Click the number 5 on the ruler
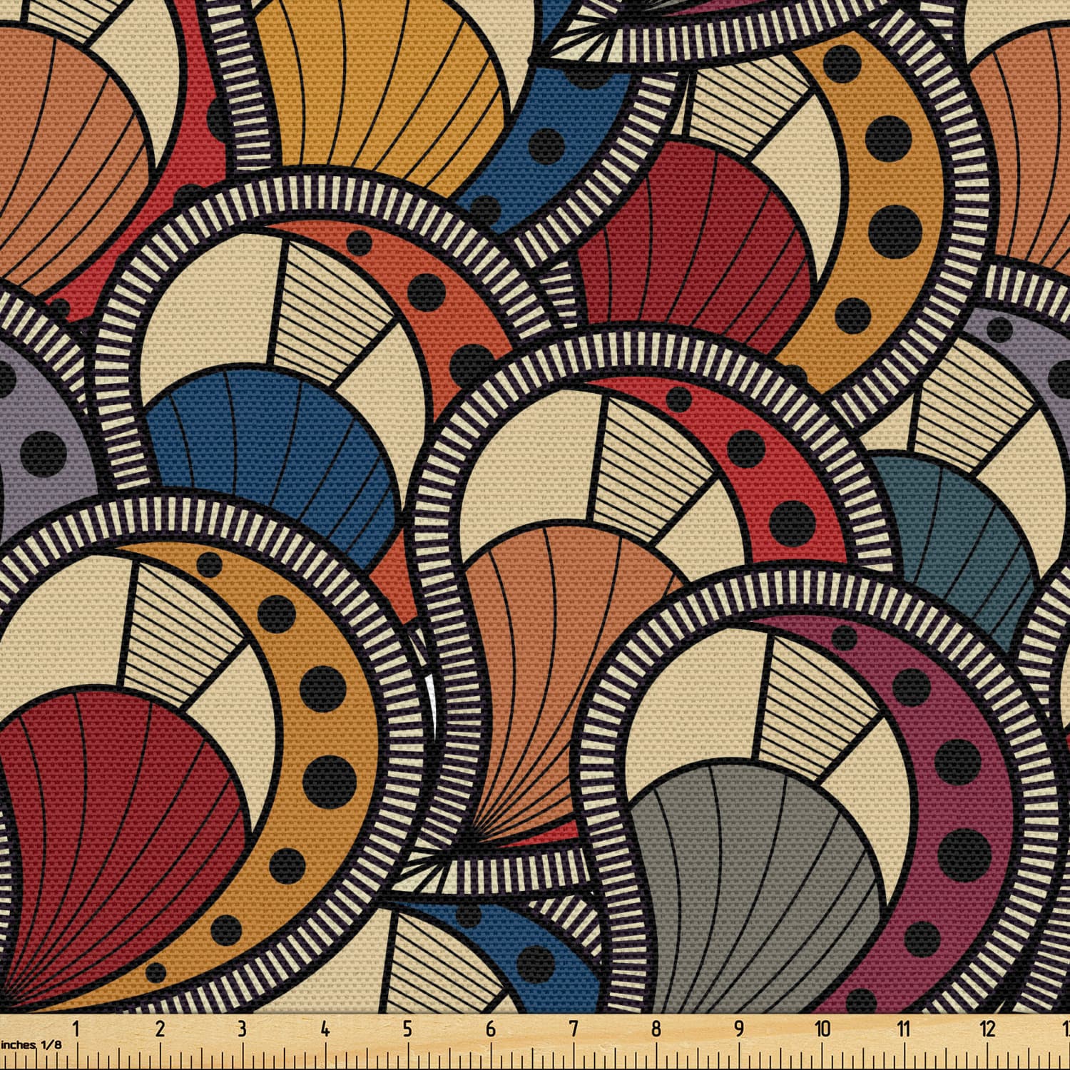Image resolution: width=1070 pixels, height=1070 pixels. [x=407, y=1028]
